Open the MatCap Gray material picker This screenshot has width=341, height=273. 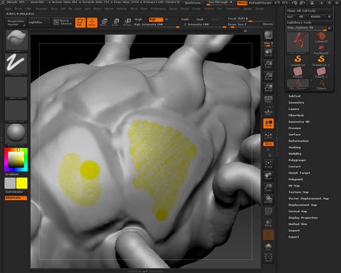[x=16, y=135]
